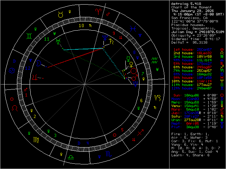Select the Scorpio sign glyph in outer ring
This screenshot has height=169, width=226.
click(109, 154)
